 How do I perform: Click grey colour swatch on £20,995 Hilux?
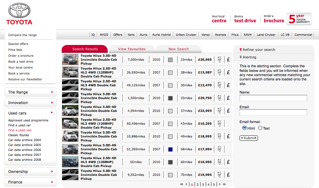170,60
